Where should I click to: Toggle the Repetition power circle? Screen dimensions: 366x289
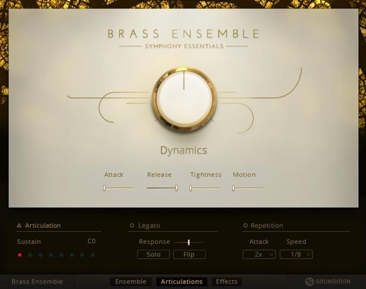[245, 225]
